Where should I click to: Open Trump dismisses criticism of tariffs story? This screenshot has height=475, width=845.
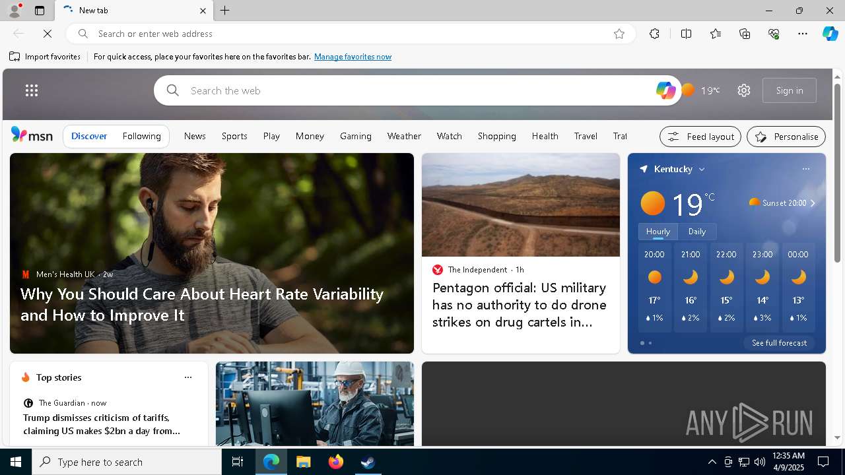click(102, 424)
